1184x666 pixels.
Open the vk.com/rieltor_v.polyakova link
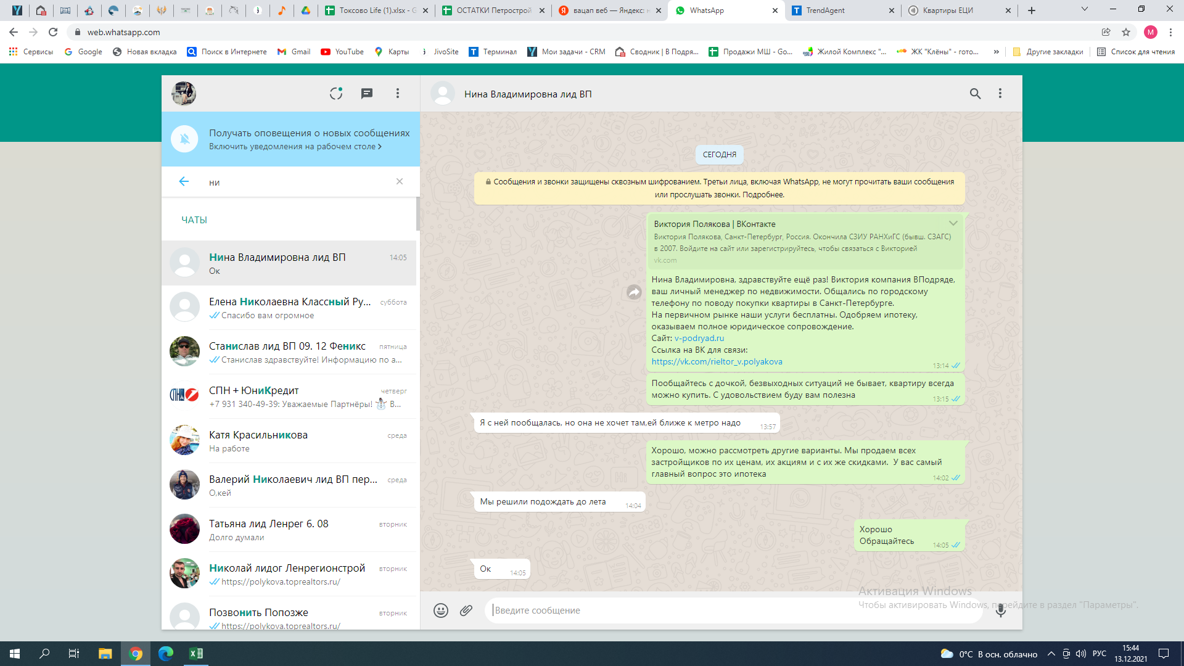(717, 362)
